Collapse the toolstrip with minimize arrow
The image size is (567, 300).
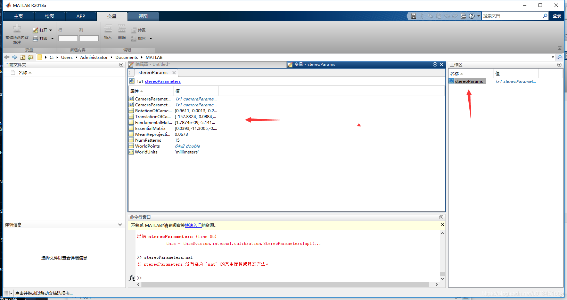pos(559,48)
